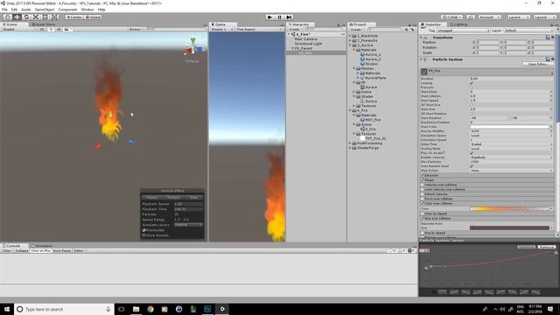Open the Component menu
This screenshot has height=315, width=560.
[x=67, y=10]
